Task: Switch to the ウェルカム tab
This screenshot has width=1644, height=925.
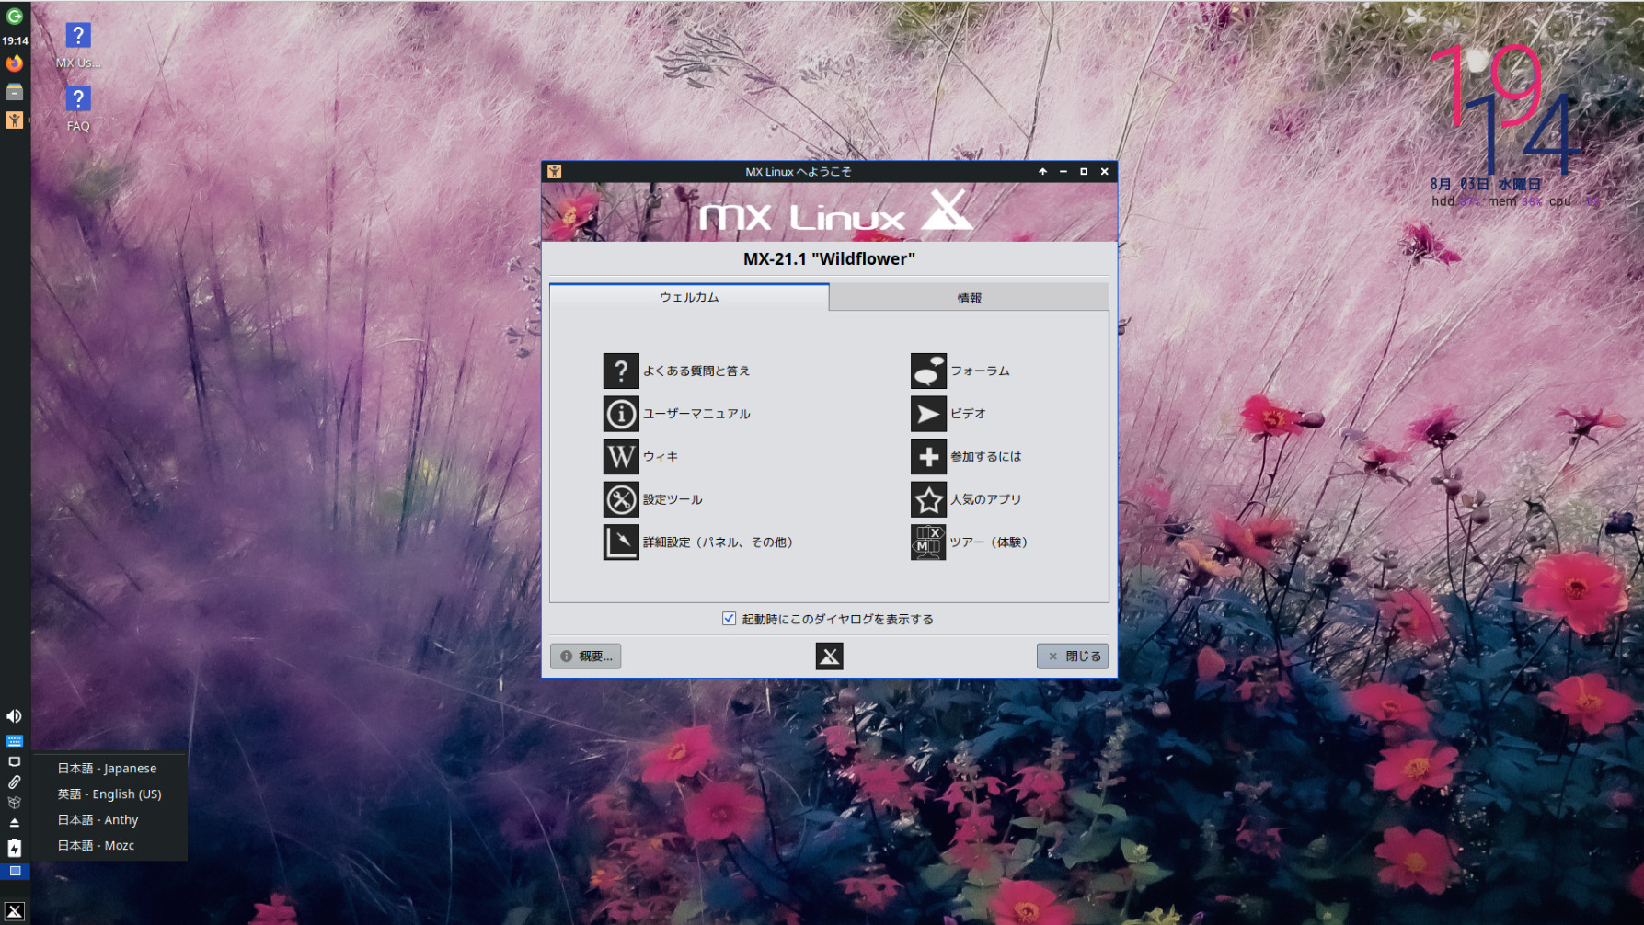Action: [689, 297]
